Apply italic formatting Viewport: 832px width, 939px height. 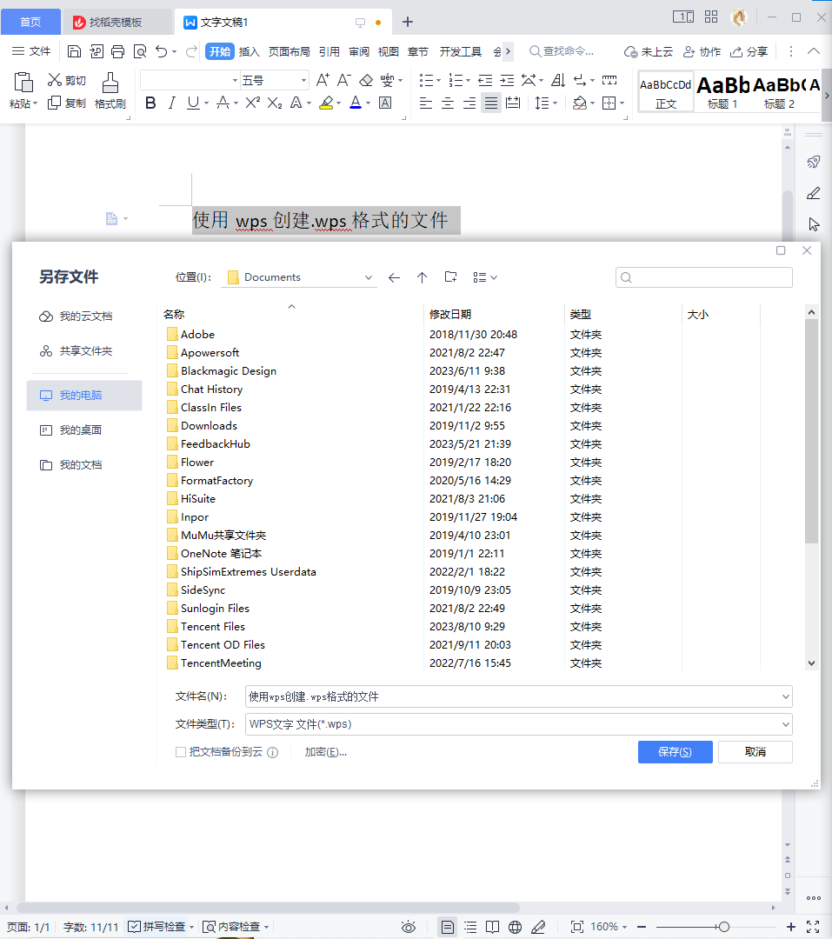coord(171,103)
